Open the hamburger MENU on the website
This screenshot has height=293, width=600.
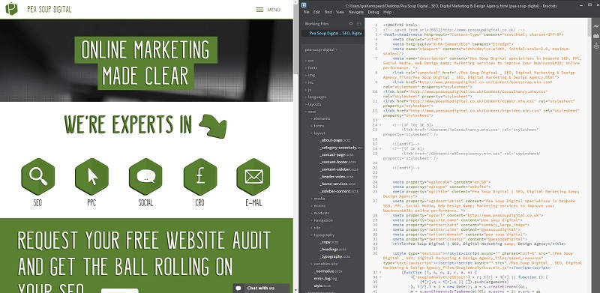tap(268, 10)
